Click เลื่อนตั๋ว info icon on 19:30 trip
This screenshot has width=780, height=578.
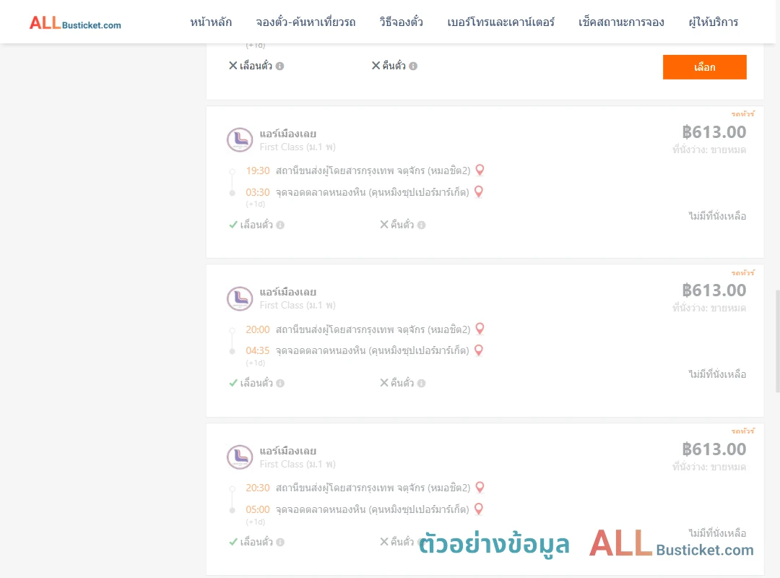280,225
